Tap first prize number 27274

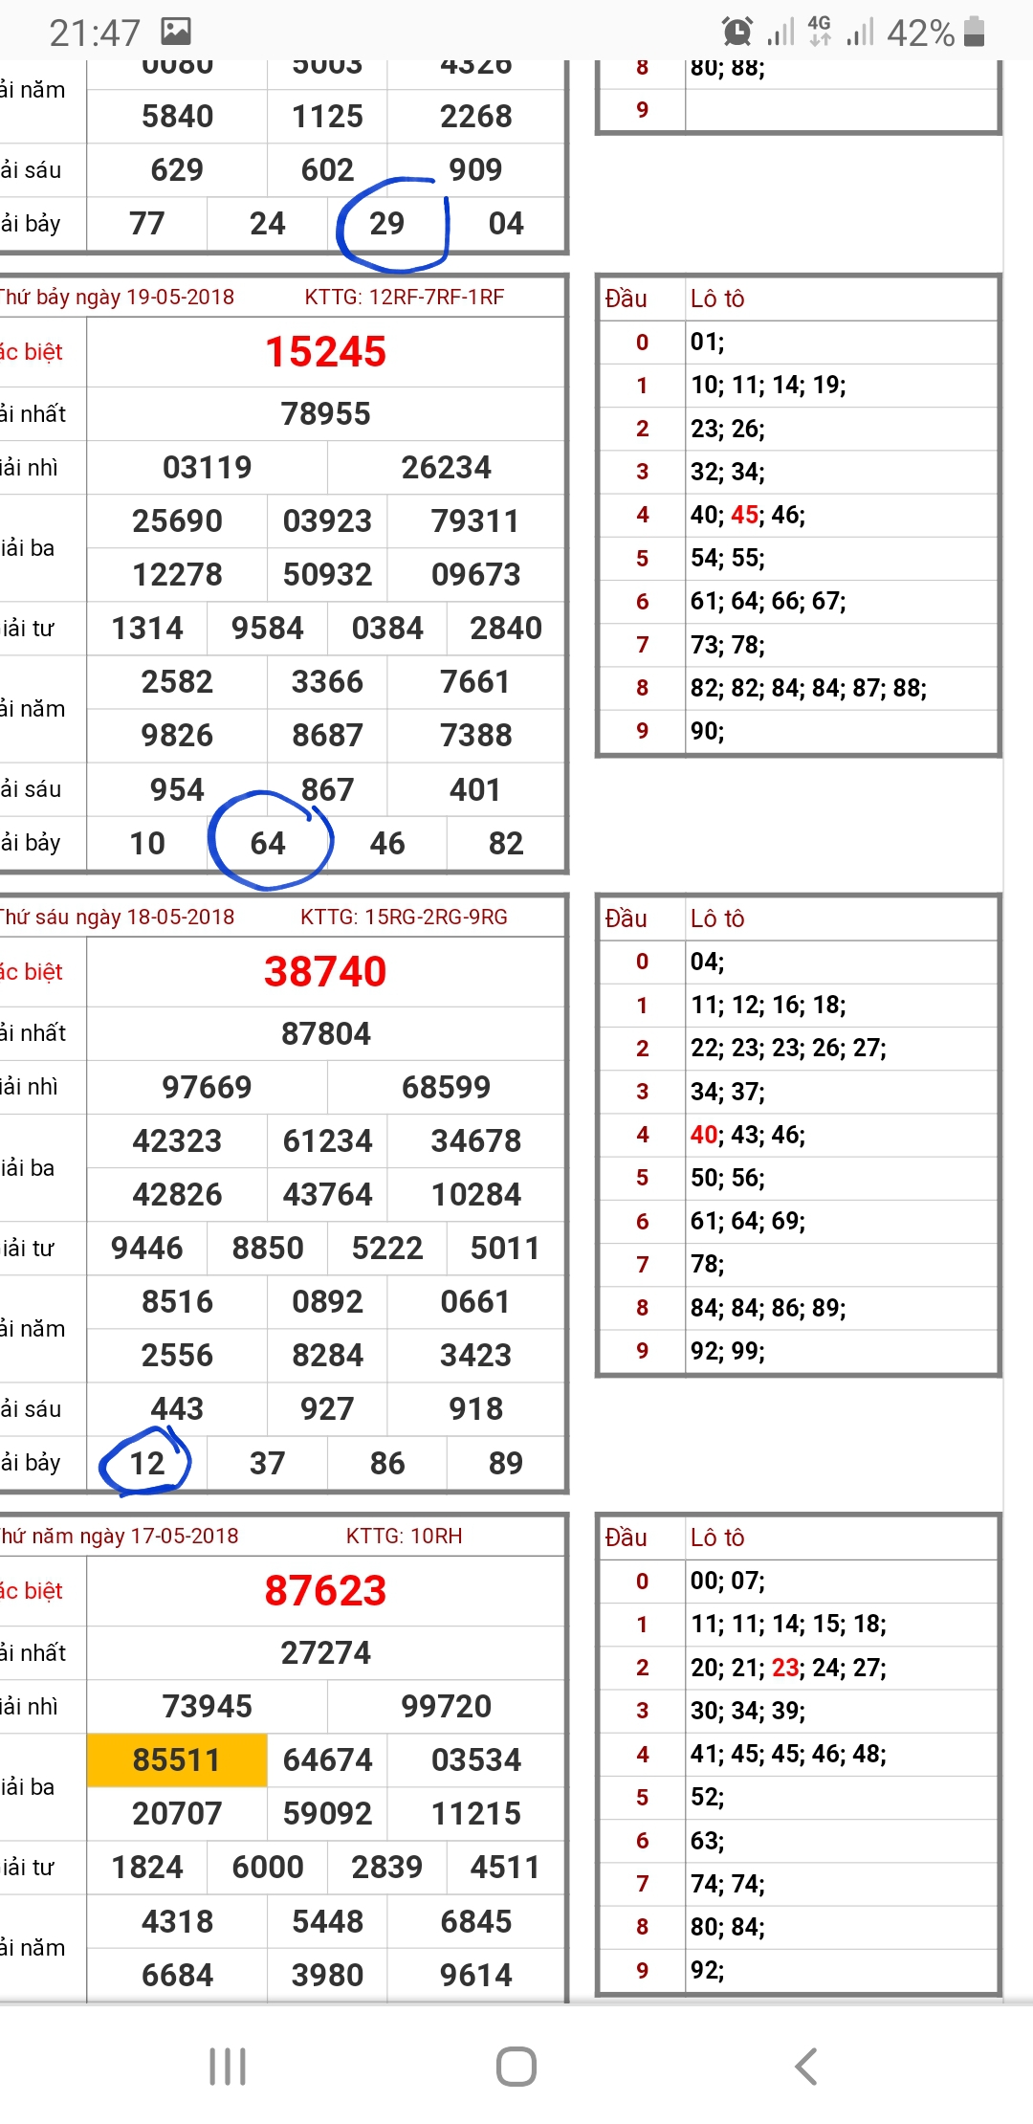click(325, 1653)
